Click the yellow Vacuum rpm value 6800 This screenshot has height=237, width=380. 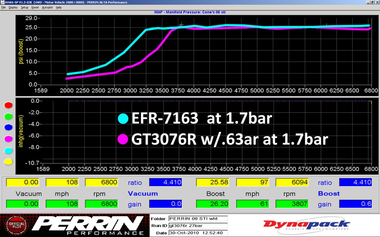tap(102, 182)
